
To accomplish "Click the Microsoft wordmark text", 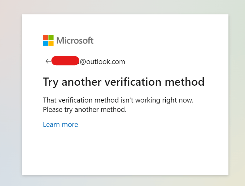I will [75, 41].
